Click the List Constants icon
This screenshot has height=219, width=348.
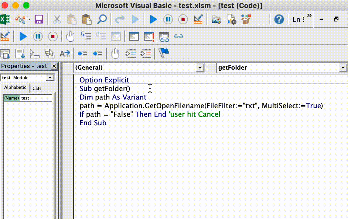click(20, 54)
